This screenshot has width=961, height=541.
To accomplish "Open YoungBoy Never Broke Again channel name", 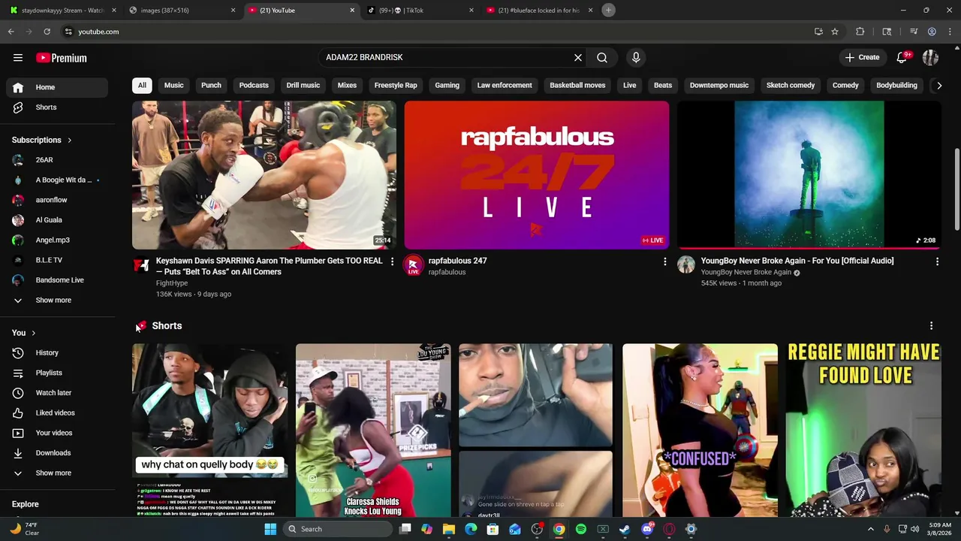I will coord(746,272).
